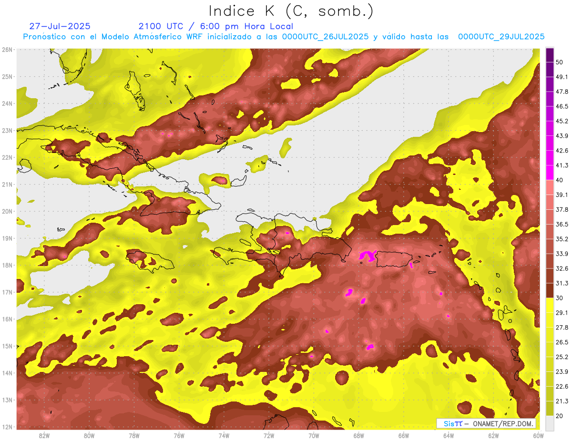Click the longitude label "60W"
This screenshot has width=572, height=442.
tap(539, 436)
